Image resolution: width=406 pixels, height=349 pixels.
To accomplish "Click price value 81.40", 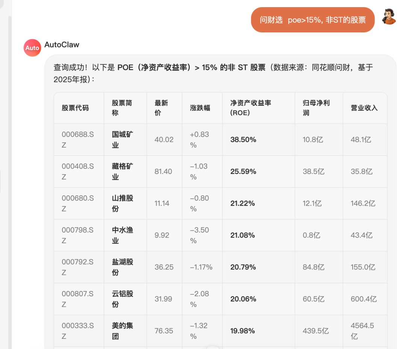I will pos(163,172).
